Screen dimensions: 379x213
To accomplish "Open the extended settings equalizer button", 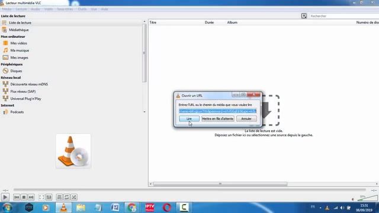I will coord(49,197).
